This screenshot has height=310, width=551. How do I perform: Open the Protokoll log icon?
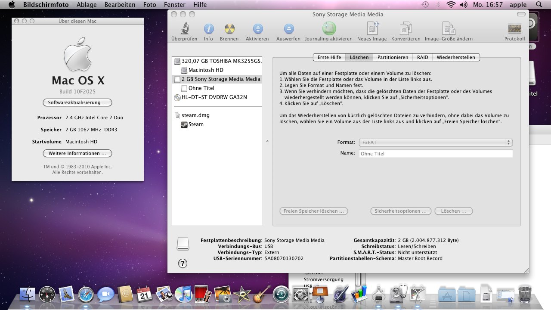click(x=514, y=29)
